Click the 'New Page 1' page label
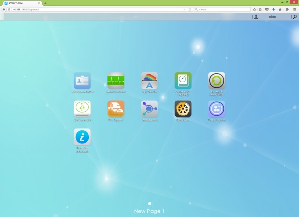The image size is (299, 217). pos(149,211)
